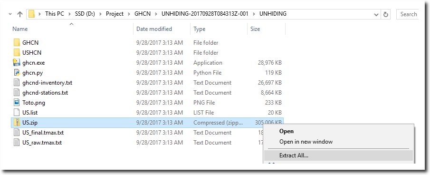430x175 pixels.
Task: Click the GHCN folder icon
Action: [x=17, y=42]
